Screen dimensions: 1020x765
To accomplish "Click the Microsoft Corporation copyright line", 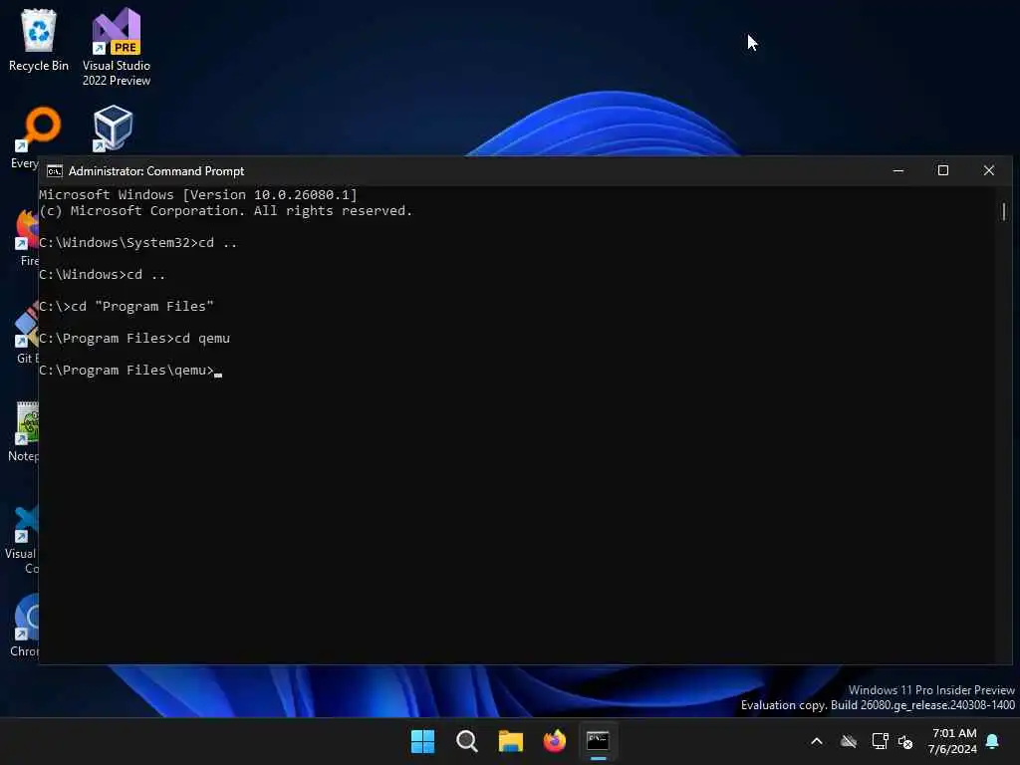I will tap(226, 211).
